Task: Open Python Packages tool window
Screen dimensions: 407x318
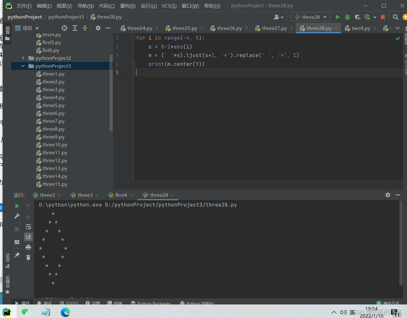Action: pyautogui.click(x=151, y=303)
